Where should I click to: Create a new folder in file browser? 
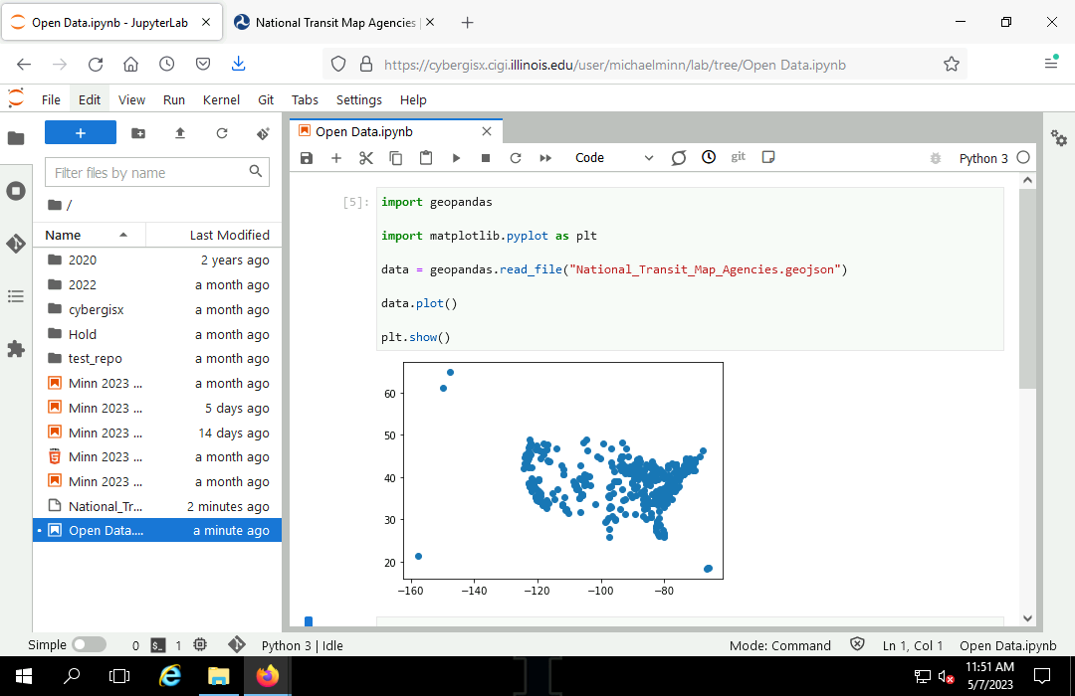[x=138, y=133]
